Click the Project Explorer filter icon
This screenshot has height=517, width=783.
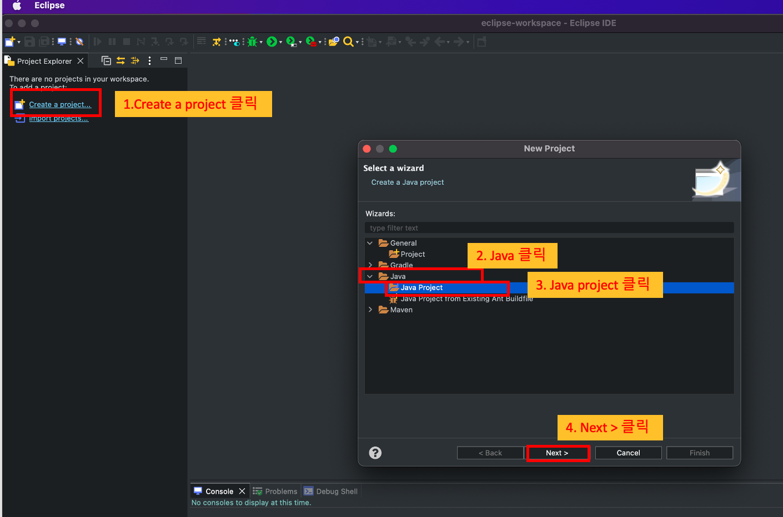(x=135, y=60)
